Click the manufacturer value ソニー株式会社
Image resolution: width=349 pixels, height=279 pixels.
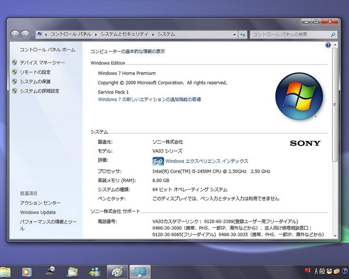(168, 142)
